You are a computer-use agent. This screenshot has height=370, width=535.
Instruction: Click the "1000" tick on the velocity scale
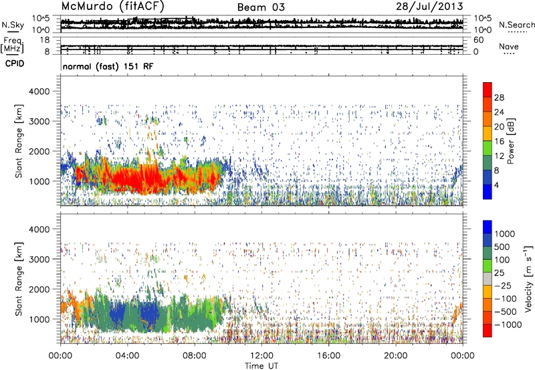pos(505,234)
